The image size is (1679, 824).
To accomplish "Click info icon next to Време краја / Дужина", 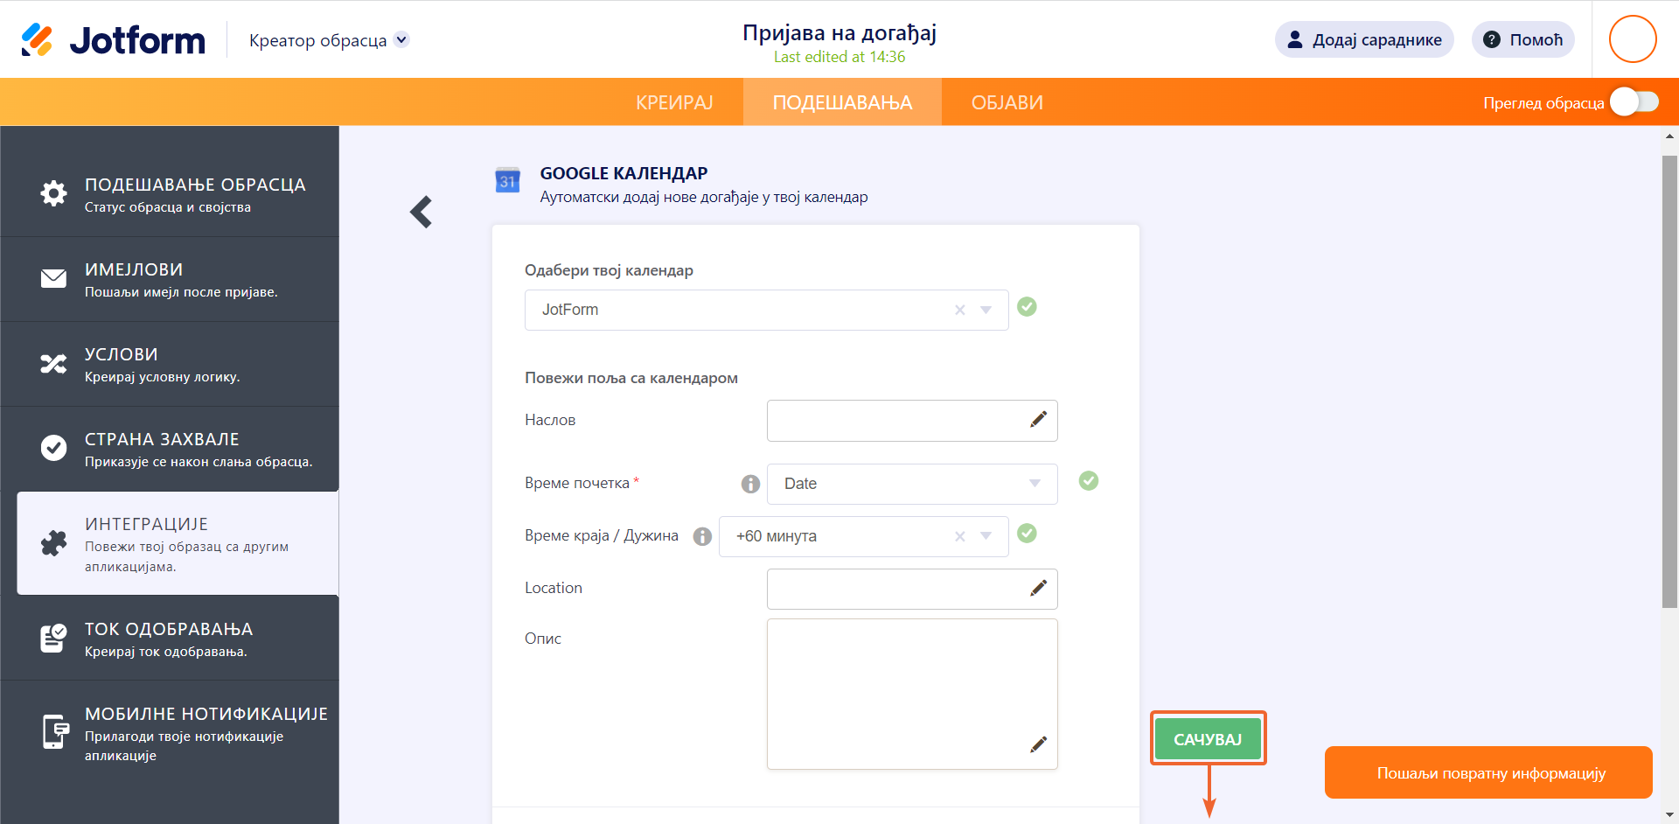I will point(702,536).
